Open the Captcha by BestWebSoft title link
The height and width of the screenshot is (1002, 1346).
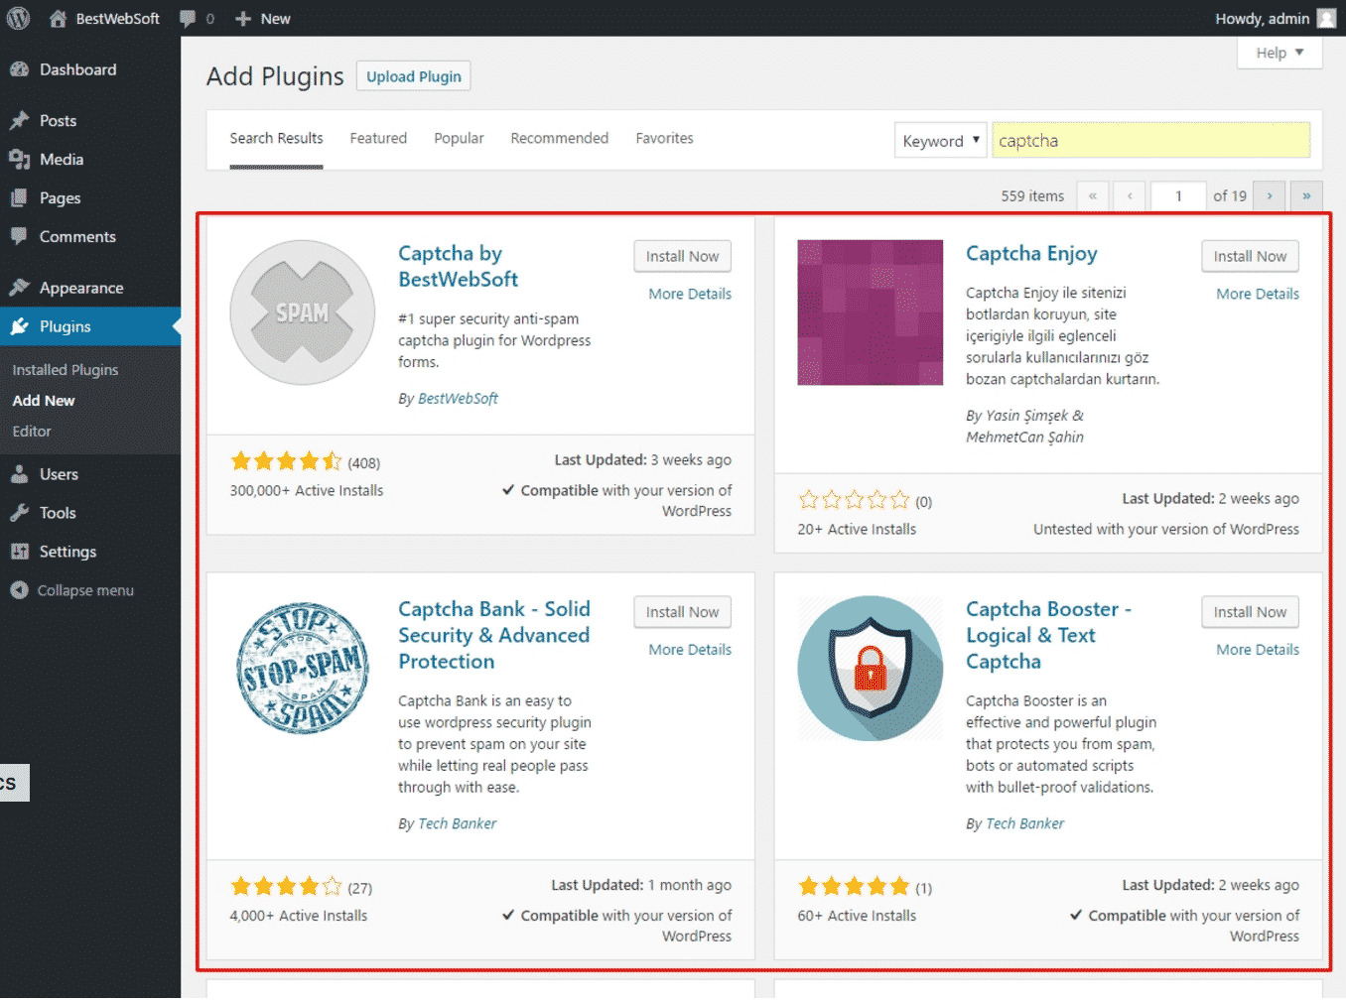pyautogui.click(x=458, y=266)
